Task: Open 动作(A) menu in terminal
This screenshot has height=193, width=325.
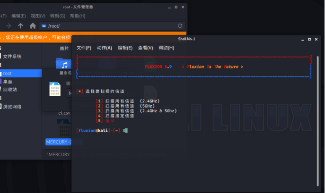Action: [x=105, y=48]
